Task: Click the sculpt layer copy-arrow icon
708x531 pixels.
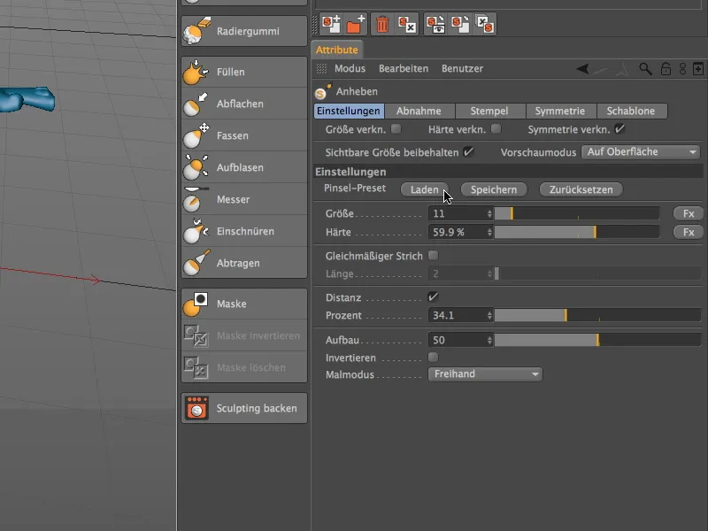Action: point(460,24)
